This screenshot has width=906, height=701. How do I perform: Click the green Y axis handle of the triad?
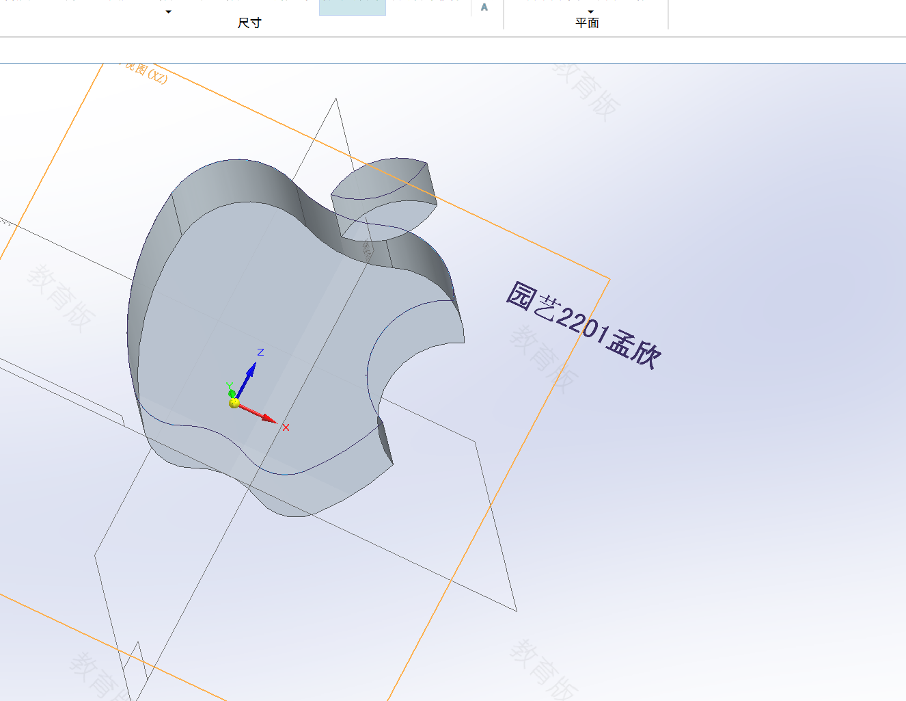[x=232, y=393]
